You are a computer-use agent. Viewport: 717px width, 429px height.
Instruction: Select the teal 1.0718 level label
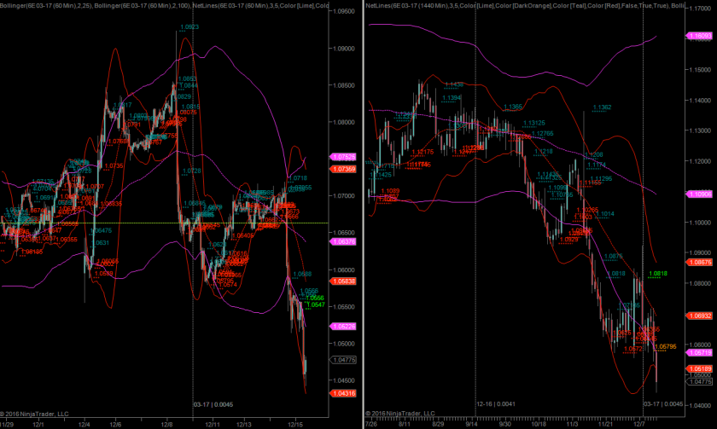(298, 177)
